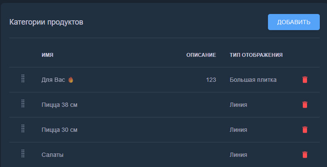The height and width of the screenshot is (167, 327).
Task: Click the drag handle for Пицца 38 см
Action: point(23,103)
